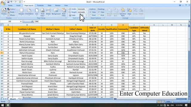Select cell Santosh Kumar Mishra

(76, 64)
